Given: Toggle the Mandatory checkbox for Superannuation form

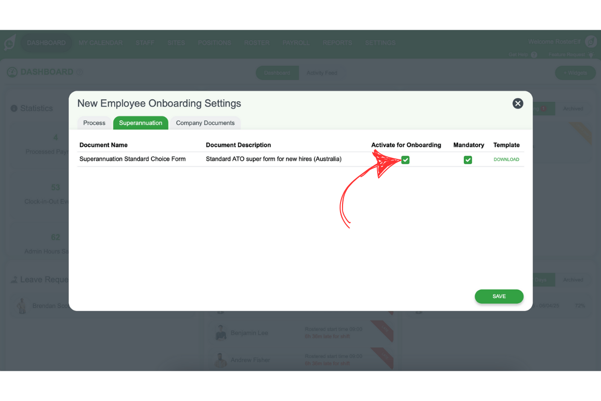Looking at the screenshot, I should [x=468, y=159].
